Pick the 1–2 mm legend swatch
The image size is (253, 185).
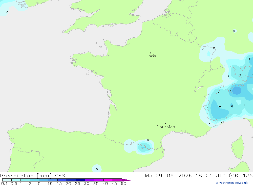[x=25, y=180]
